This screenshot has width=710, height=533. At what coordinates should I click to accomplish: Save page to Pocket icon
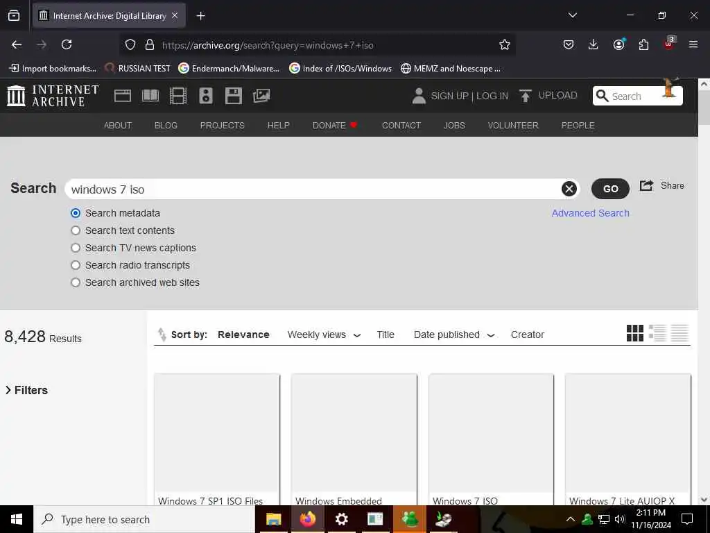pos(569,44)
